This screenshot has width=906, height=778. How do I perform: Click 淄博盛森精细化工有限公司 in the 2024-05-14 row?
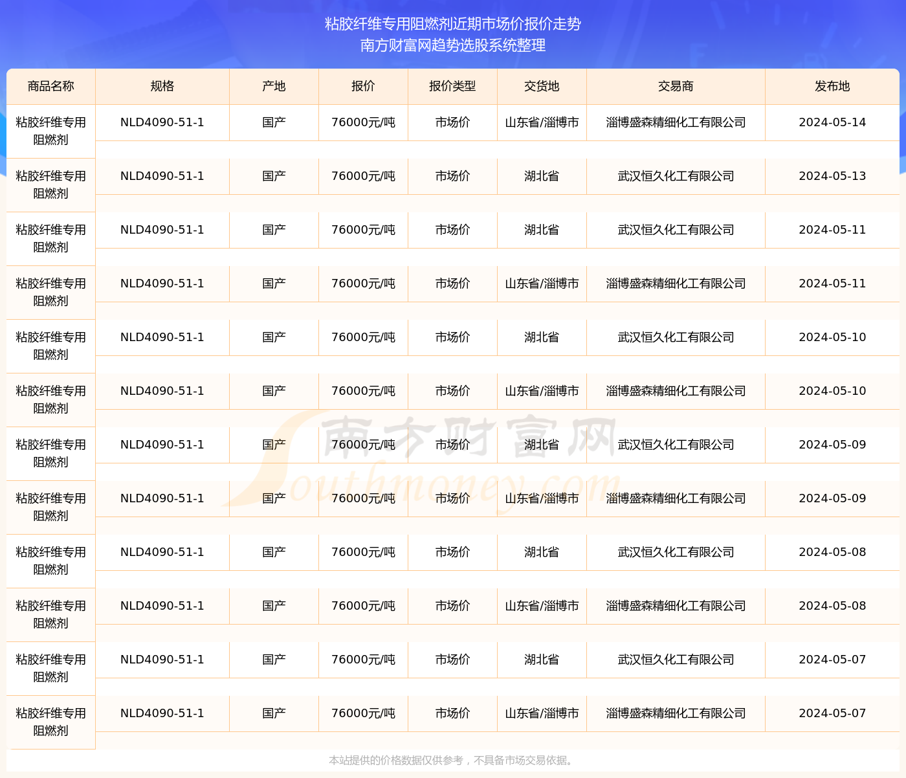[676, 122]
